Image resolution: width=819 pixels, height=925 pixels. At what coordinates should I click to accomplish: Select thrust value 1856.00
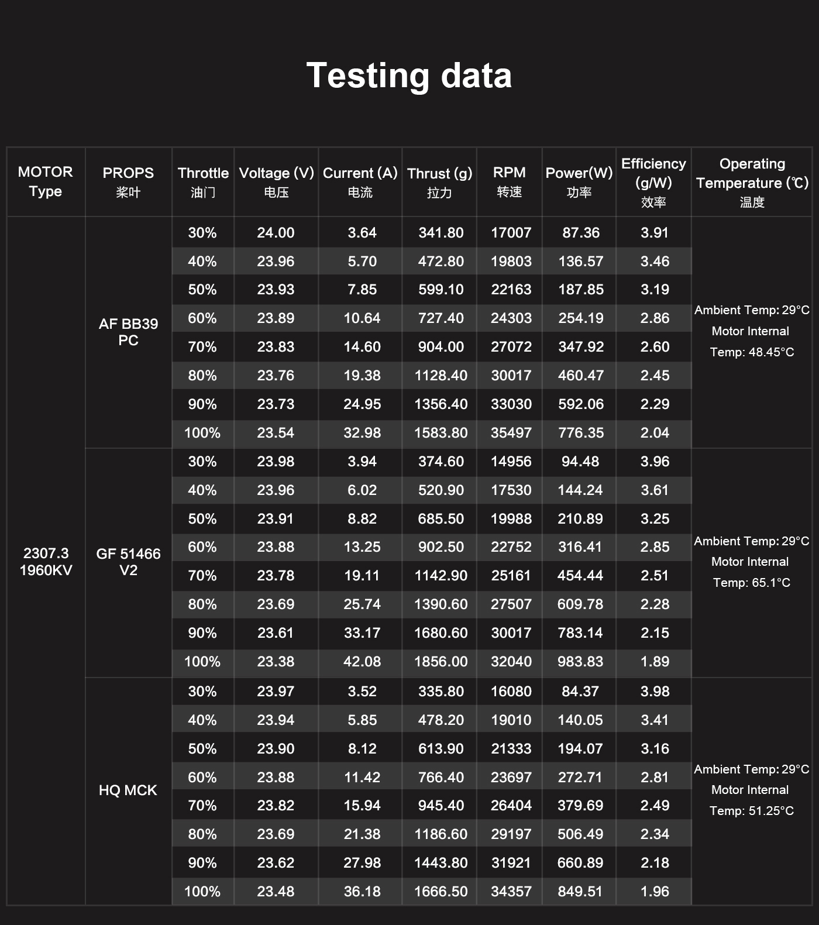tap(441, 662)
